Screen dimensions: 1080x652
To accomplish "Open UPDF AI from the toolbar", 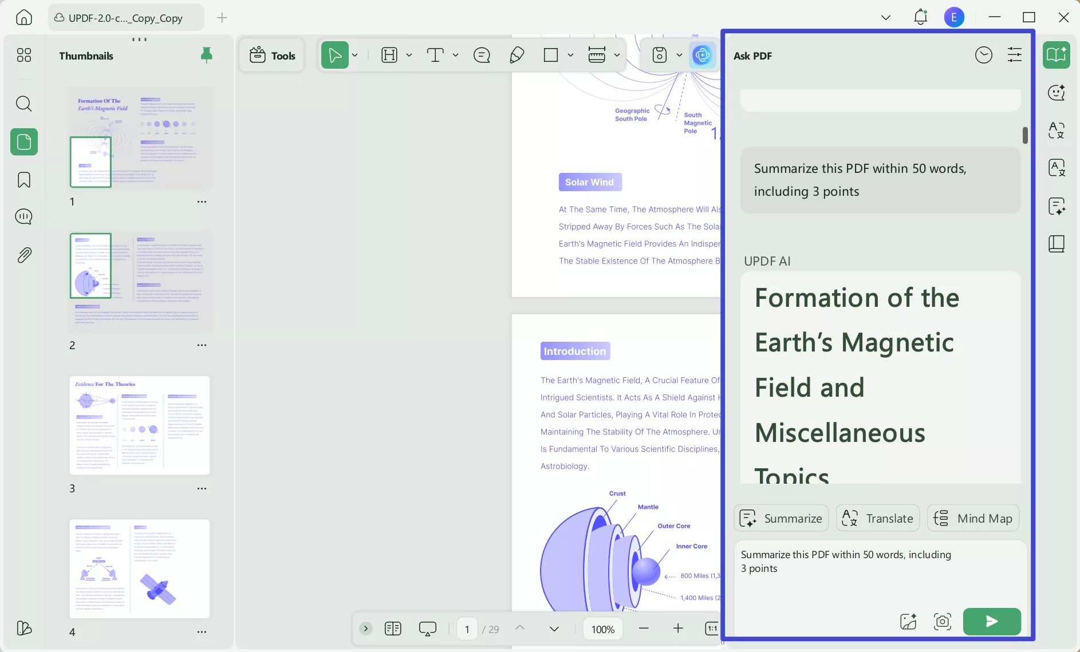I will tap(702, 55).
